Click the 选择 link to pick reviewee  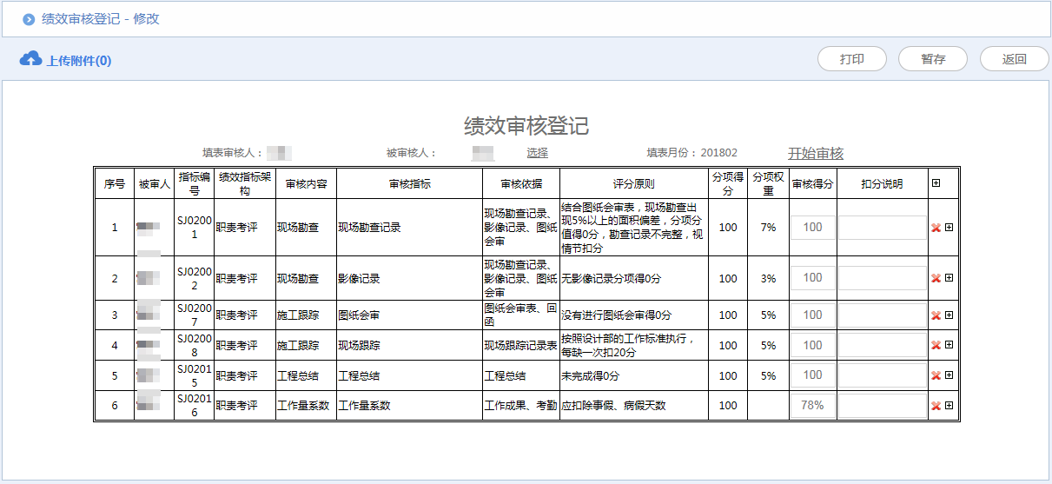[x=537, y=153]
